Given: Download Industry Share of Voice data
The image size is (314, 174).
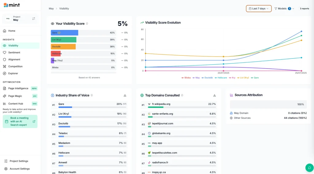Looking at the screenshot, I should (125, 95).
